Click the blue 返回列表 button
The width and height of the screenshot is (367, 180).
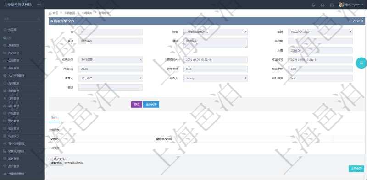coord(151,105)
